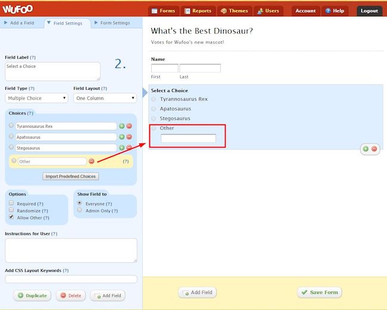Screen dimensions: 387x310
Task: Open Choices help (?)
Action: [x=30, y=113]
